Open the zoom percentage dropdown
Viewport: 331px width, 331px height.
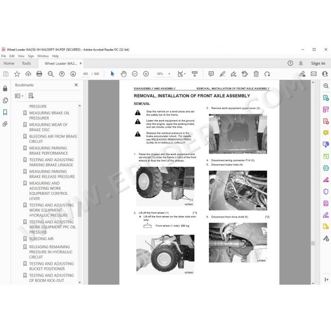(x=169, y=74)
